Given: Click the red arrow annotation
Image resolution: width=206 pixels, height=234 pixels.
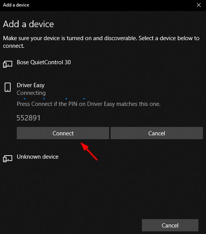Looking at the screenshot, I should click(89, 151).
